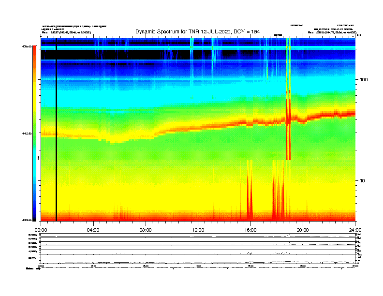The image size is (383, 296).
Task: Click the "16:00" time axis label
Action: click(250, 230)
